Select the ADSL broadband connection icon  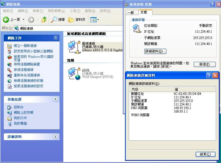click(74, 74)
